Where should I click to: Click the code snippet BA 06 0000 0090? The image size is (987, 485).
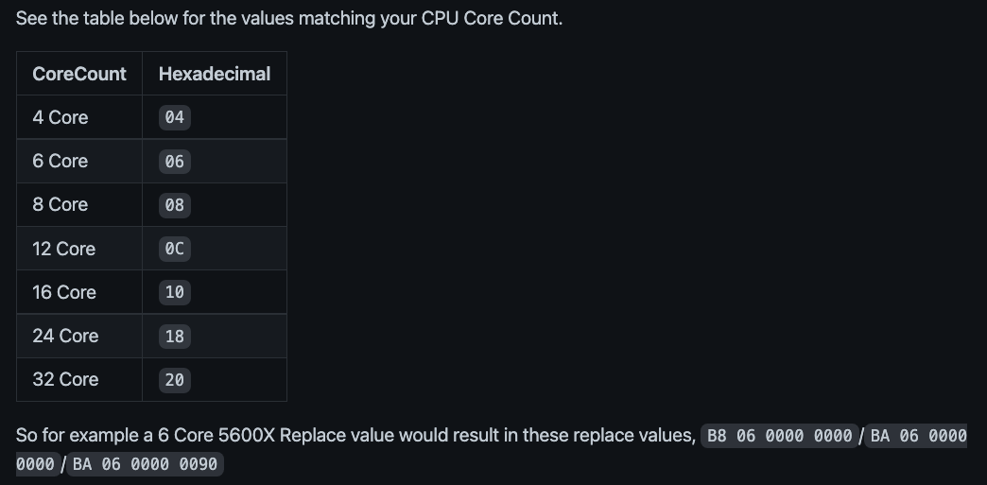pyautogui.click(x=145, y=464)
